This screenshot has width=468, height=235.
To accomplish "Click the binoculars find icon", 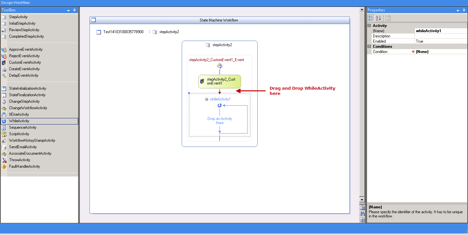I will [x=362, y=214].
